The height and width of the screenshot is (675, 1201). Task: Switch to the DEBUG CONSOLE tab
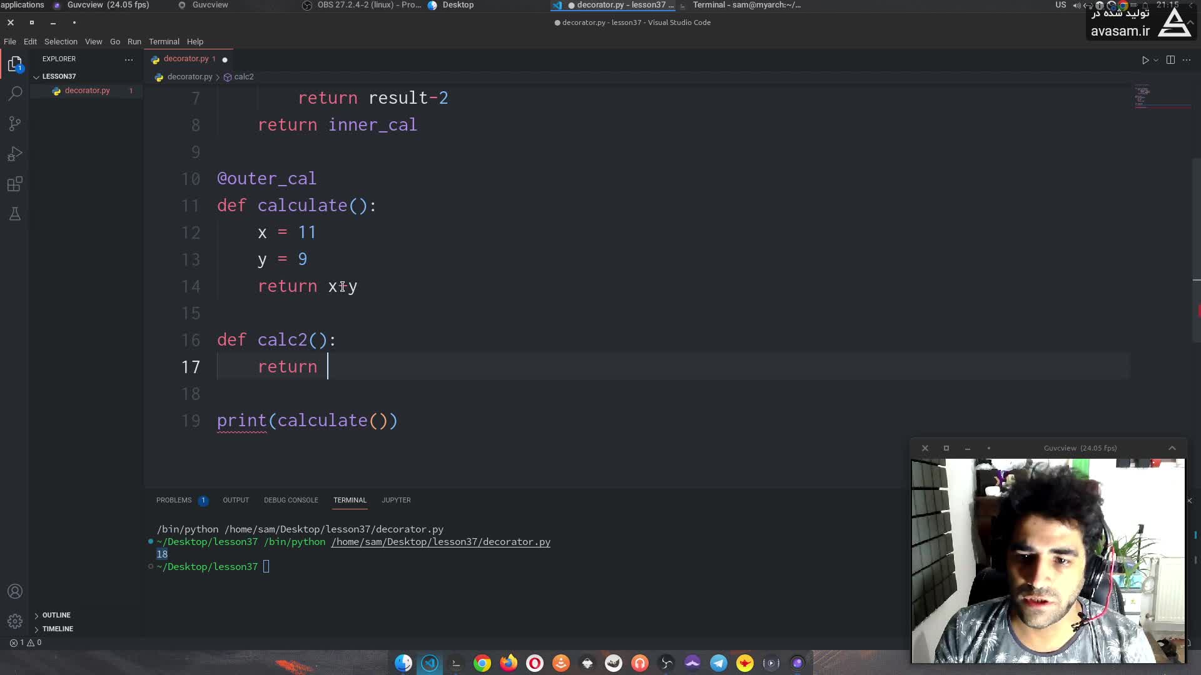(291, 500)
